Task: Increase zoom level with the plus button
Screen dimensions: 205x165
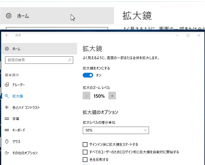Action: tap(112, 96)
